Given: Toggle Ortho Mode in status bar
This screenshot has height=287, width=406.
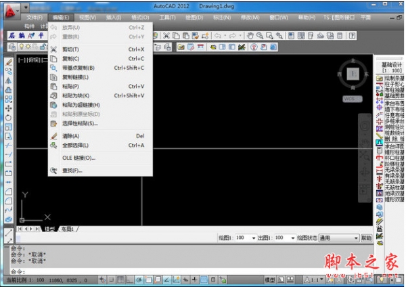Looking at the screenshot, I should point(129,280).
